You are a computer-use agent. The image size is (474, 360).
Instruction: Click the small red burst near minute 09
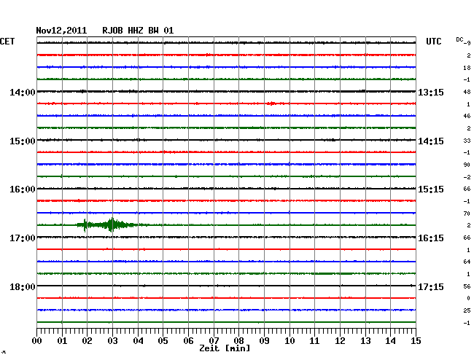[x=272, y=103]
